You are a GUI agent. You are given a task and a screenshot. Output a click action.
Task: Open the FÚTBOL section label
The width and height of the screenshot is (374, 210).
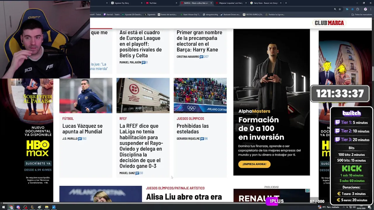point(68,119)
